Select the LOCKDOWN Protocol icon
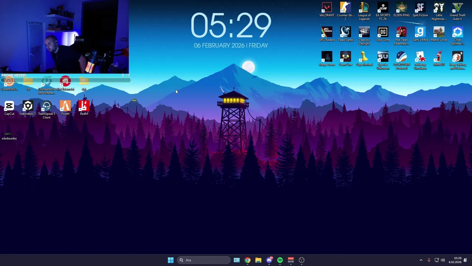472x266 pixels. point(402,61)
